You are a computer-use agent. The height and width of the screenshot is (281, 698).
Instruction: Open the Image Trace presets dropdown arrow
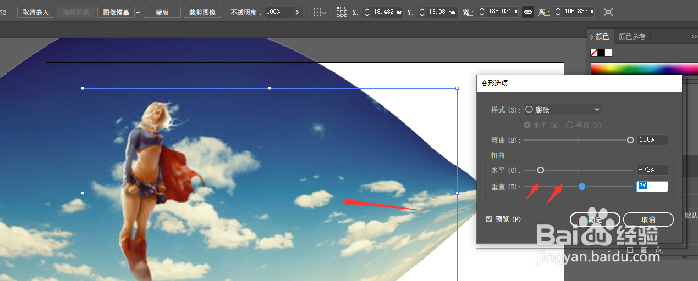pos(138,12)
